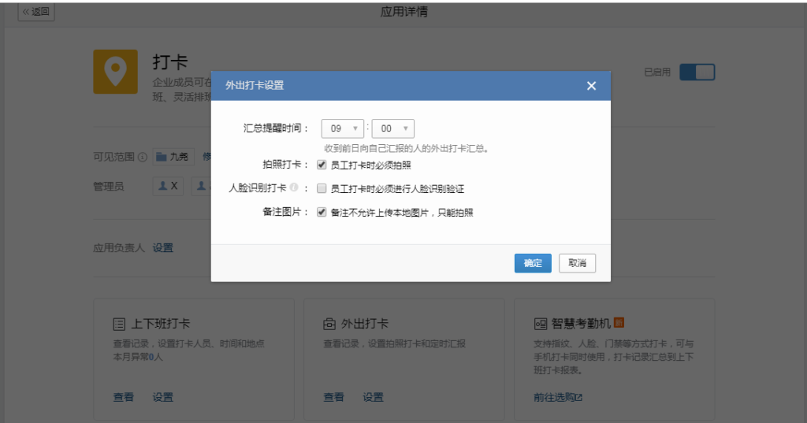
Task: Click the 上下班打卡 list icon
Action: [119, 325]
